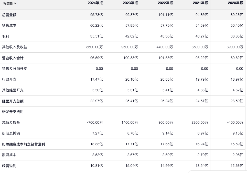Click the 经营溢利 row label
Image resolution: width=247 pixels, height=173 pixels.
pyautogui.click(x=9, y=166)
